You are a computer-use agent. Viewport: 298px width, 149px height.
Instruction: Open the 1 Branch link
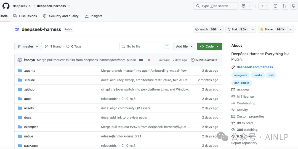(x=54, y=46)
